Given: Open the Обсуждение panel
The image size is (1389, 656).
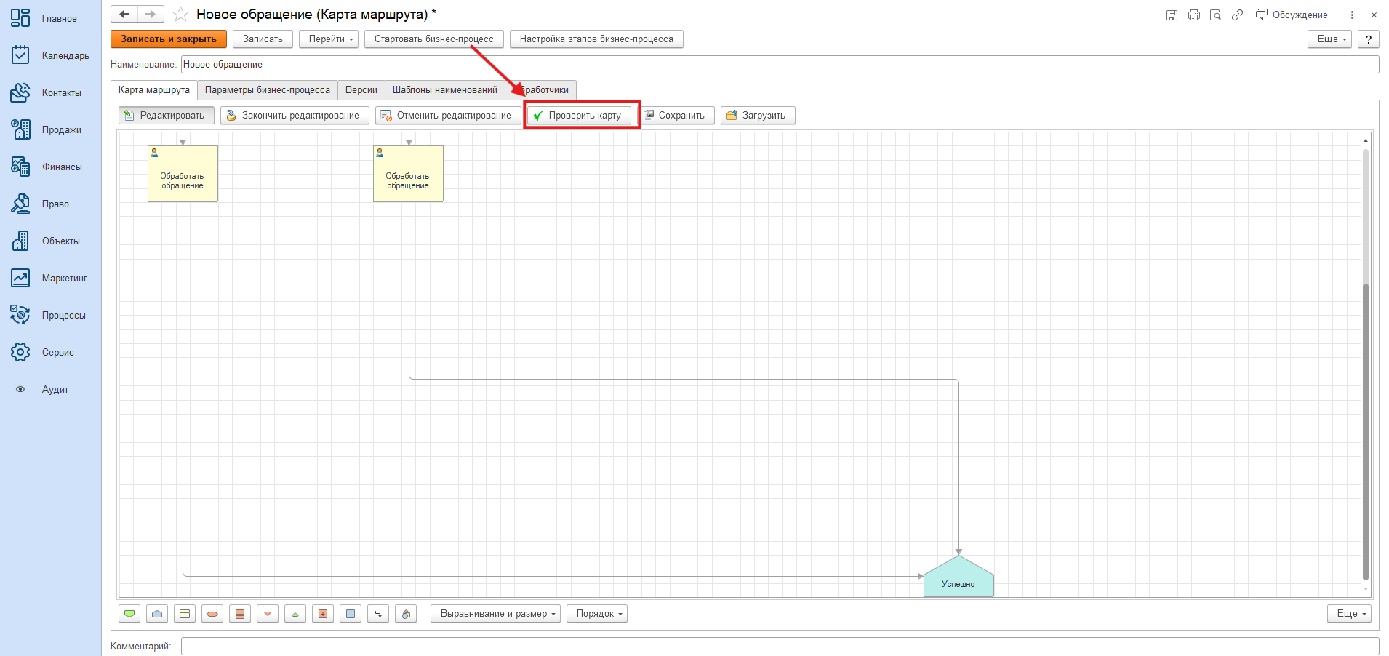Looking at the screenshot, I should pos(1292,15).
